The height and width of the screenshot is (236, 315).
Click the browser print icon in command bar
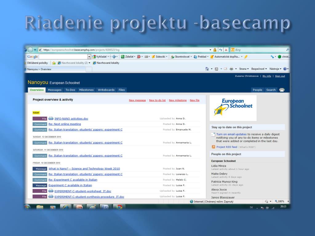[x=231, y=69]
